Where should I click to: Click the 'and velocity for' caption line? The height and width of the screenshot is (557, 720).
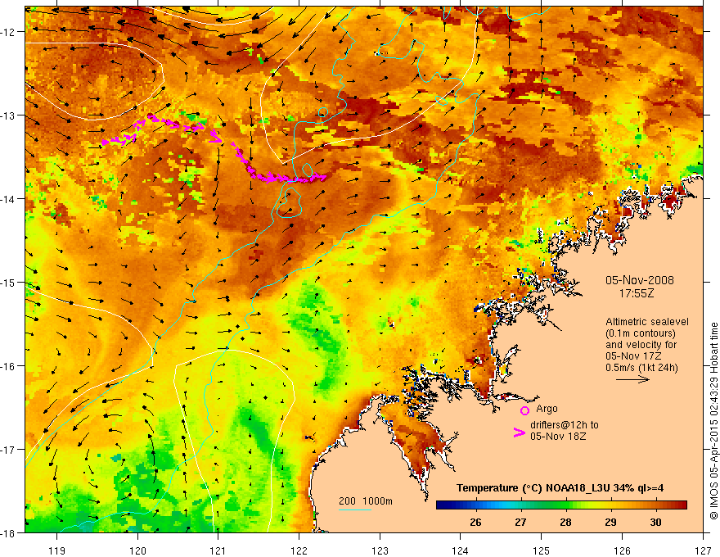pyautogui.click(x=641, y=345)
